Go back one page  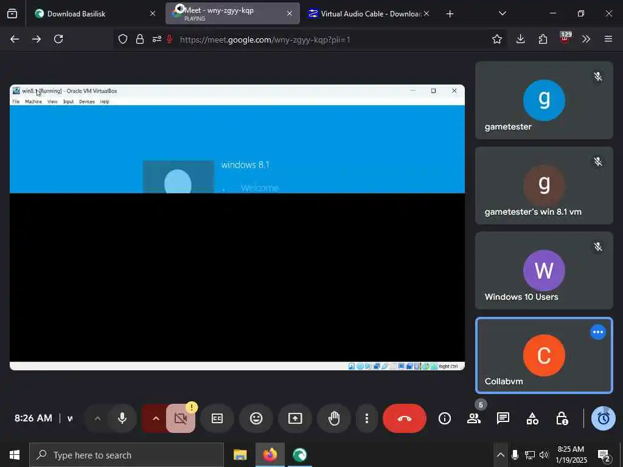[15, 39]
